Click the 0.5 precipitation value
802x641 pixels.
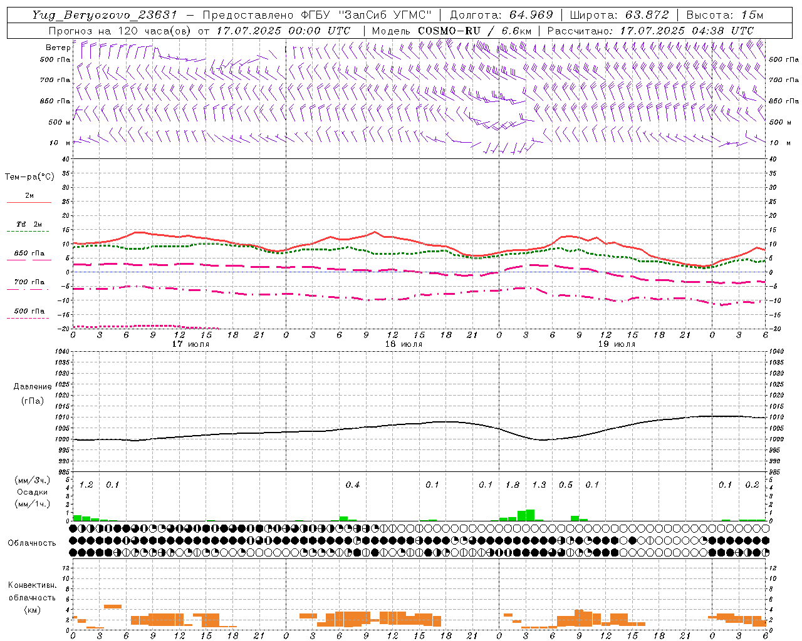click(566, 485)
